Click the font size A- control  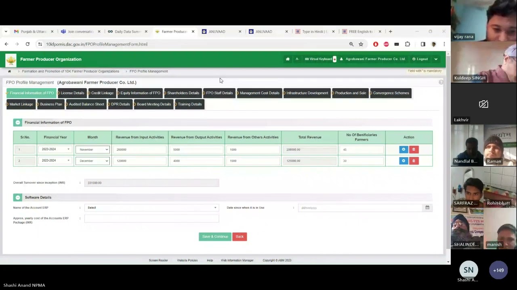tap(297, 59)
